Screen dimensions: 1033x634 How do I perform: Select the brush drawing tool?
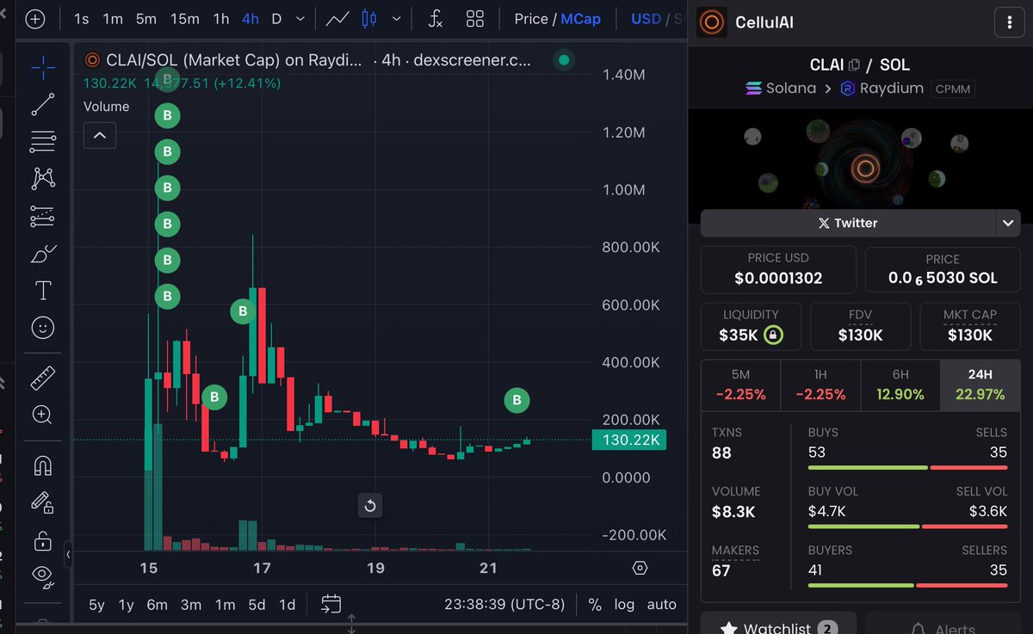point(42,254)
